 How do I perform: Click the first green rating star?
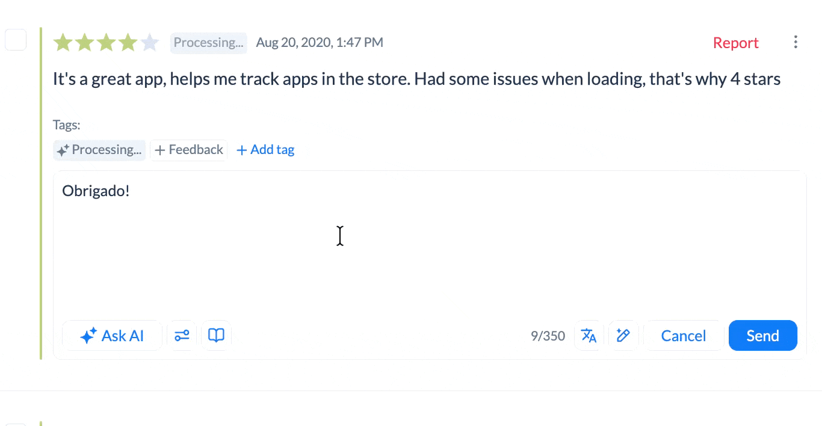tap(63, 43)
